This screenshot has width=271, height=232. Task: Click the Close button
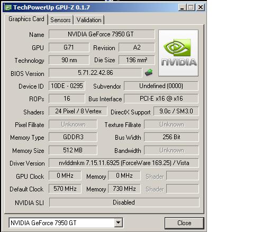click(184, 223)
